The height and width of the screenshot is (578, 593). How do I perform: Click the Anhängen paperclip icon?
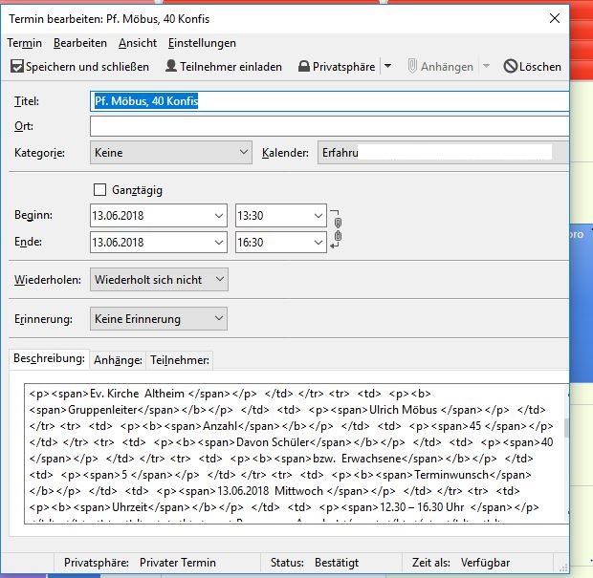coord(413,67)
